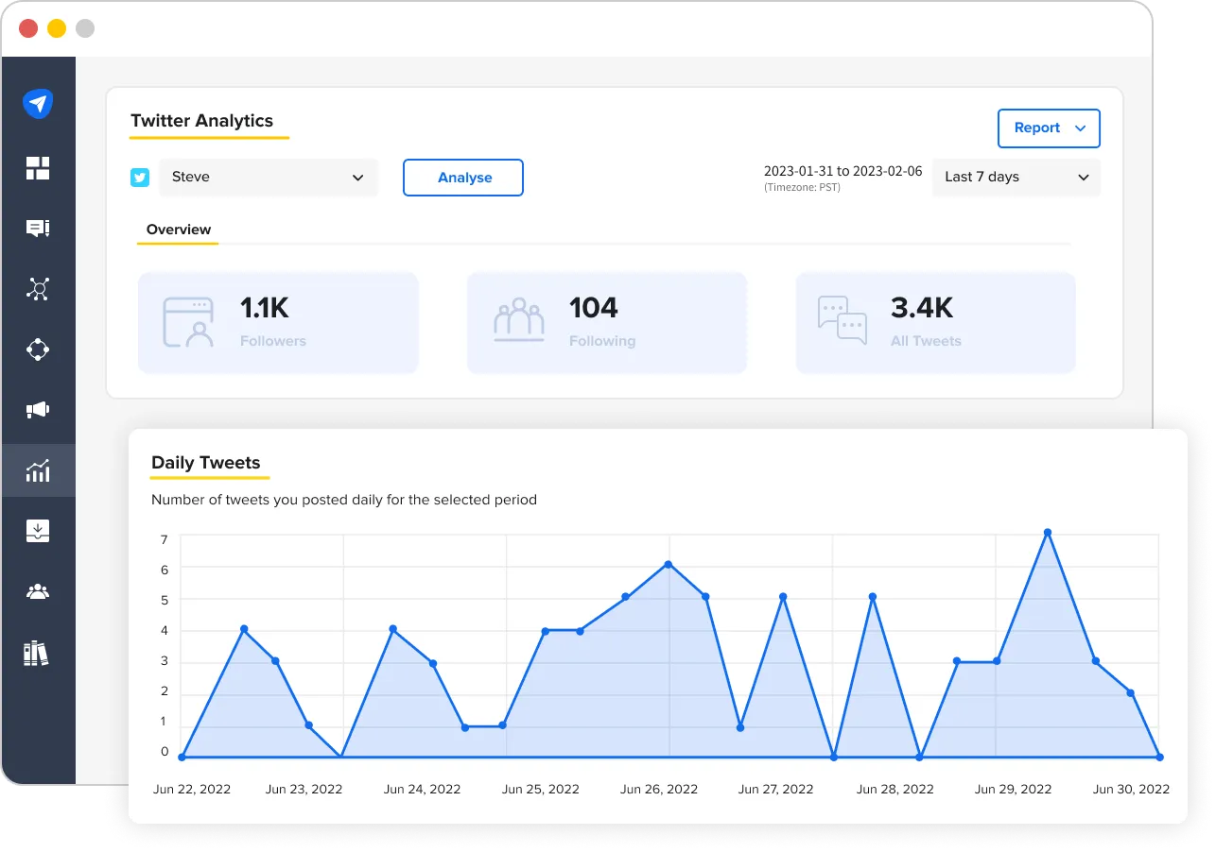Click the Followers stat card

coord(278,322)
